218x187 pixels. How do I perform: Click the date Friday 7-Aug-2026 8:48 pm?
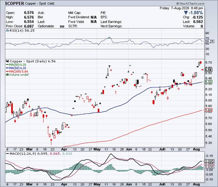click(x=181, y=8)
